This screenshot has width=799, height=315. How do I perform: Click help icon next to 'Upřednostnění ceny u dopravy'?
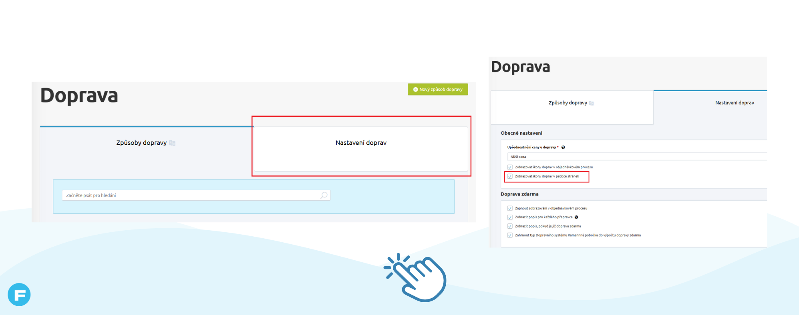coord(563,148)
